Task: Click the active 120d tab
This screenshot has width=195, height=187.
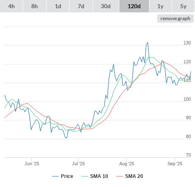Action: coord(134,6)
